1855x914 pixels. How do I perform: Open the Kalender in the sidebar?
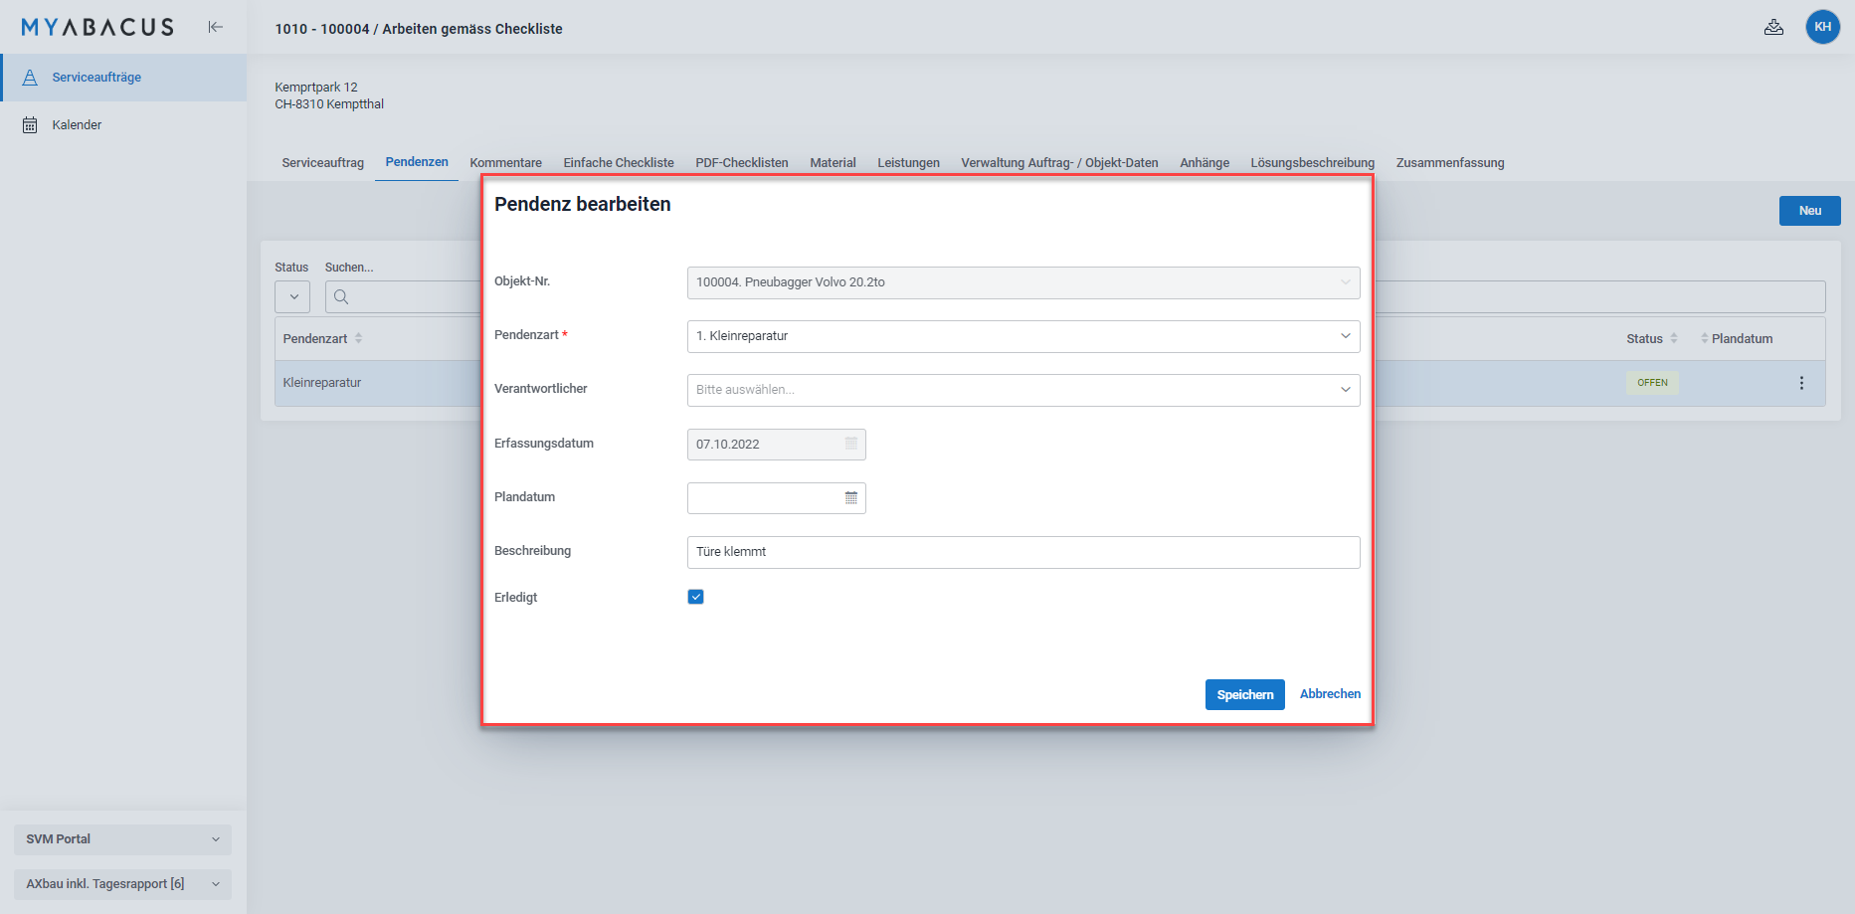(x=77, y=124)
